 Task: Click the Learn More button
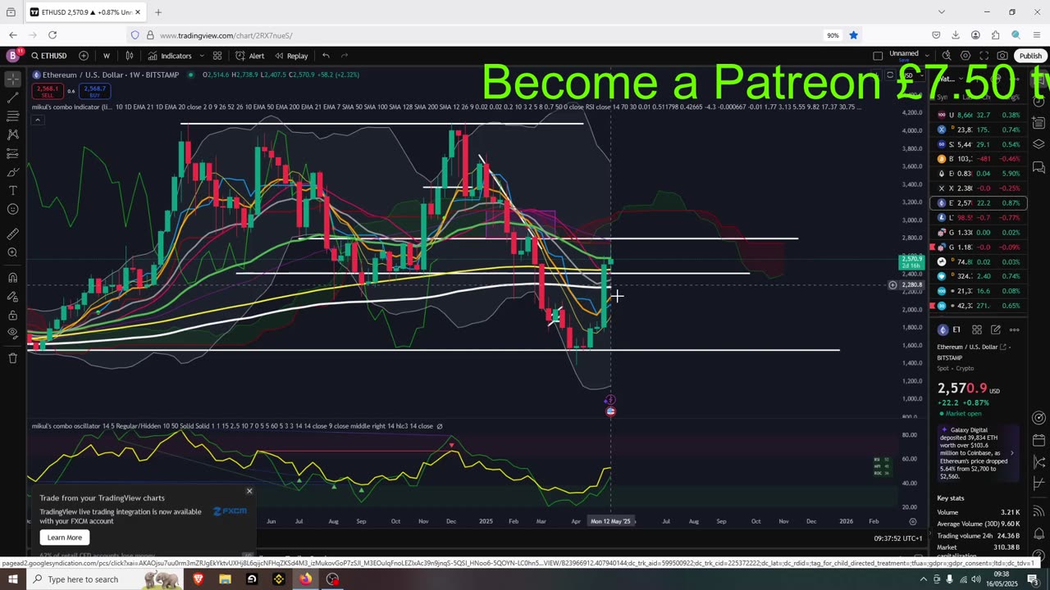tap(65, 538)
